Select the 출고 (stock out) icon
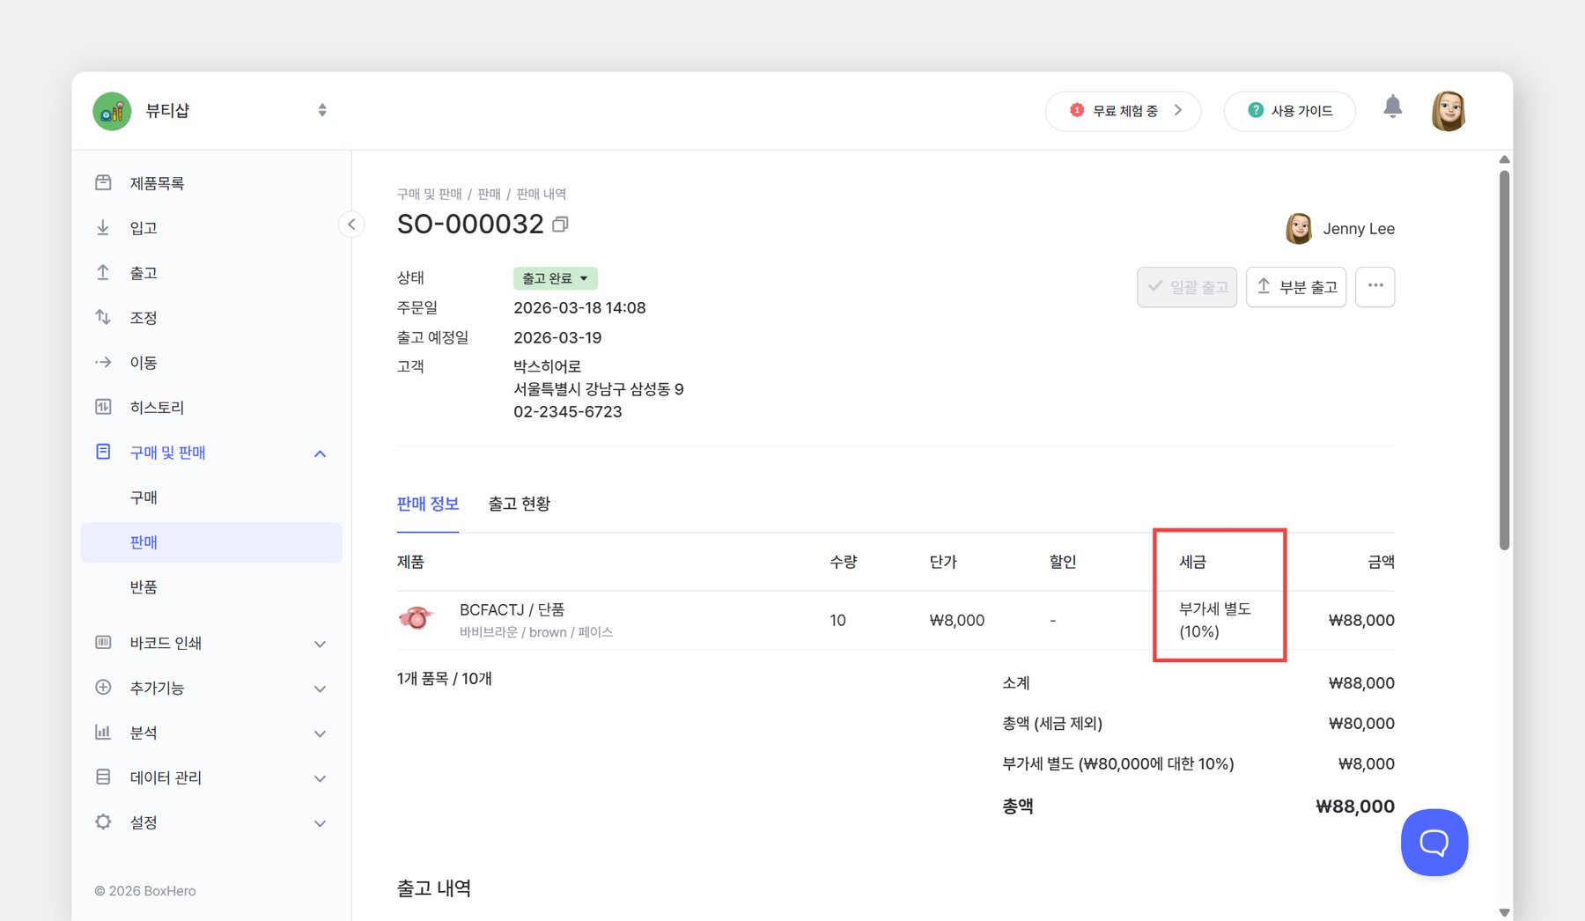This screenshot has width=1585, height=921. [x=103, y=272]
